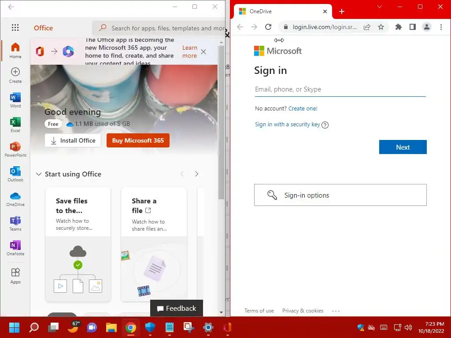Close the OneDrive browser tab
This screenshot has width=451, height=338.
(x=325, y=11)
